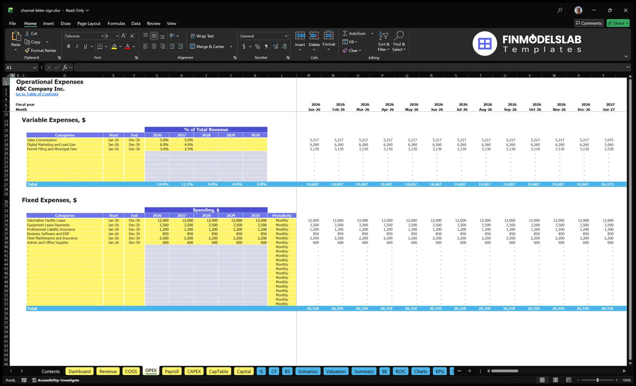Click the Format Painter brush icon

coord(28,50)
